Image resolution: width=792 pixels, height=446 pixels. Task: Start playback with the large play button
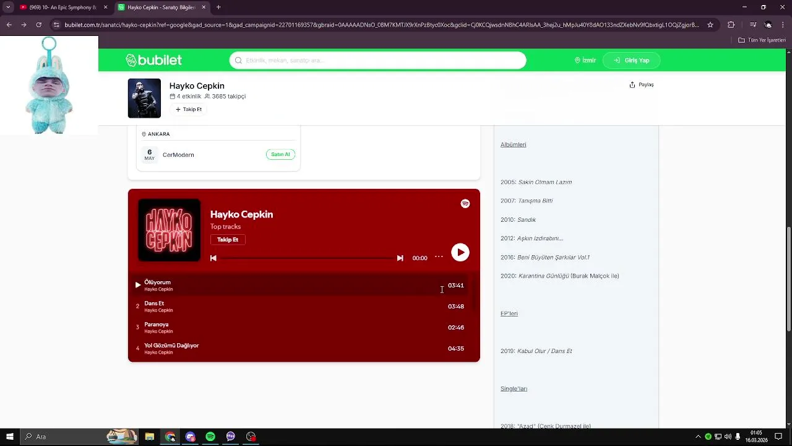[460, 252]
